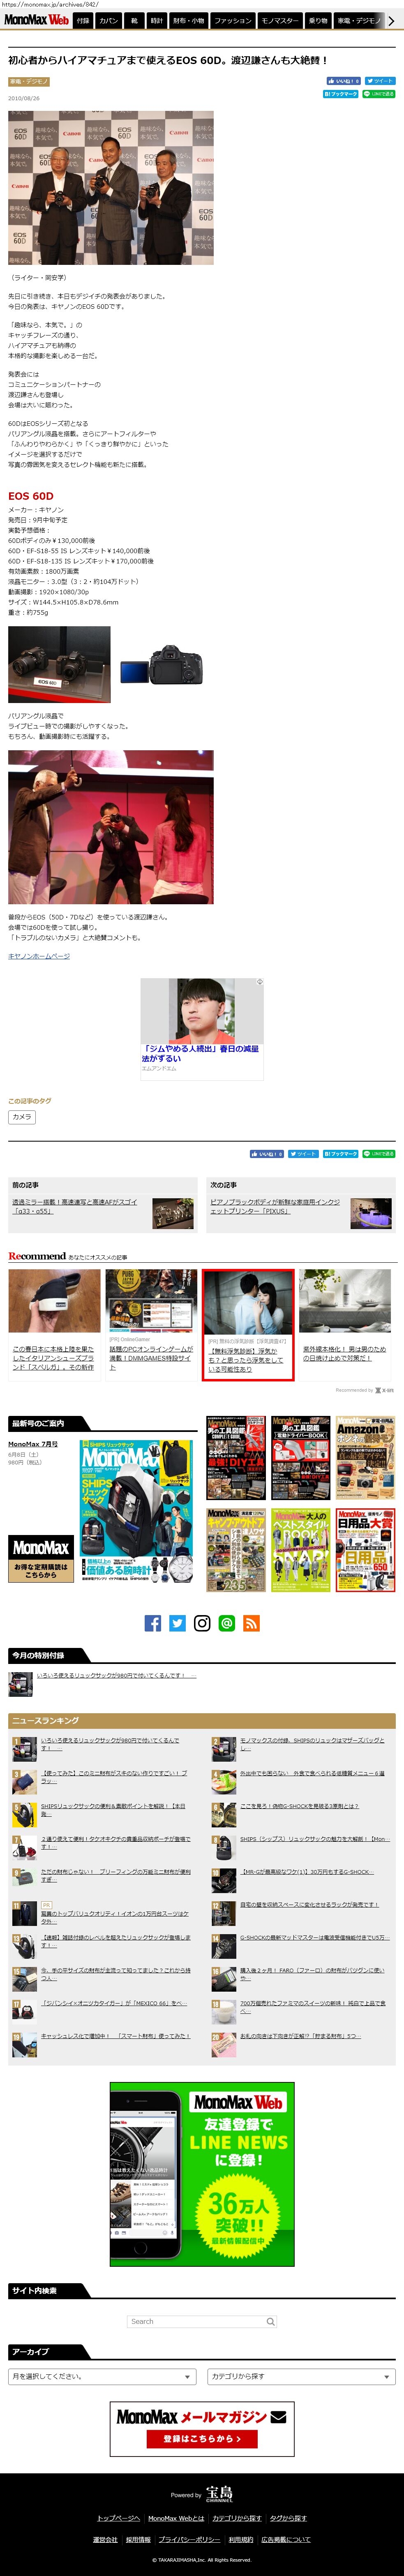Show more categories with header right arrow
This screenshot has height=2576, width=404.
click(x=391, y=20)
